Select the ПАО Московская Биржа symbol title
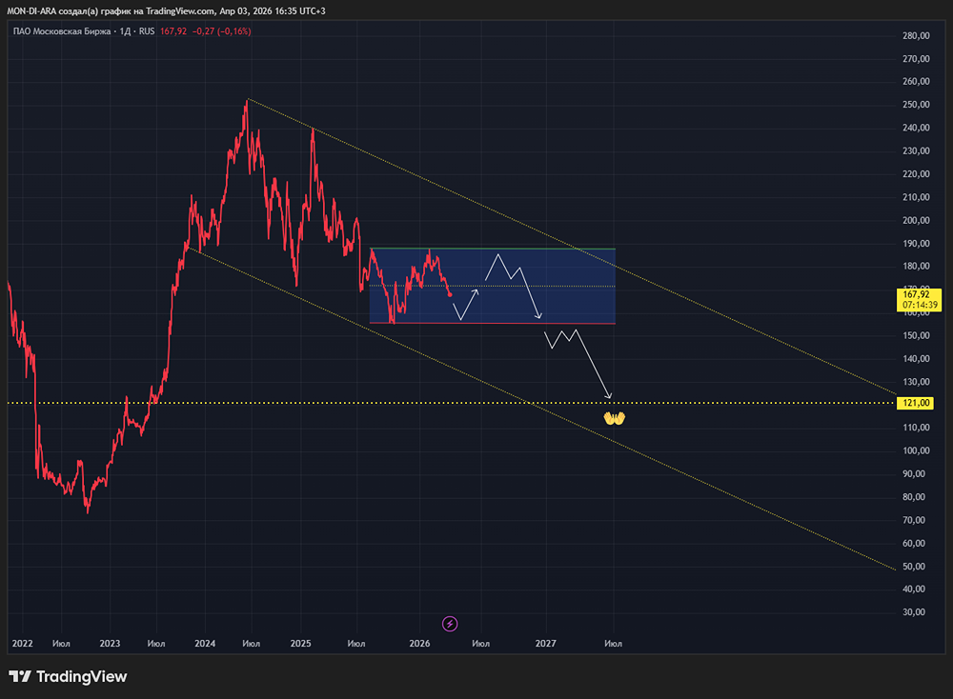The image size is (953, 699). (62, 31)
